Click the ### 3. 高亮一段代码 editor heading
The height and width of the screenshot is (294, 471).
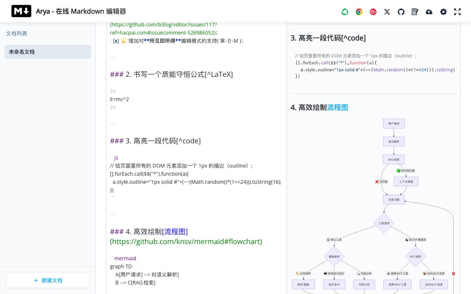tap(155, 141)
